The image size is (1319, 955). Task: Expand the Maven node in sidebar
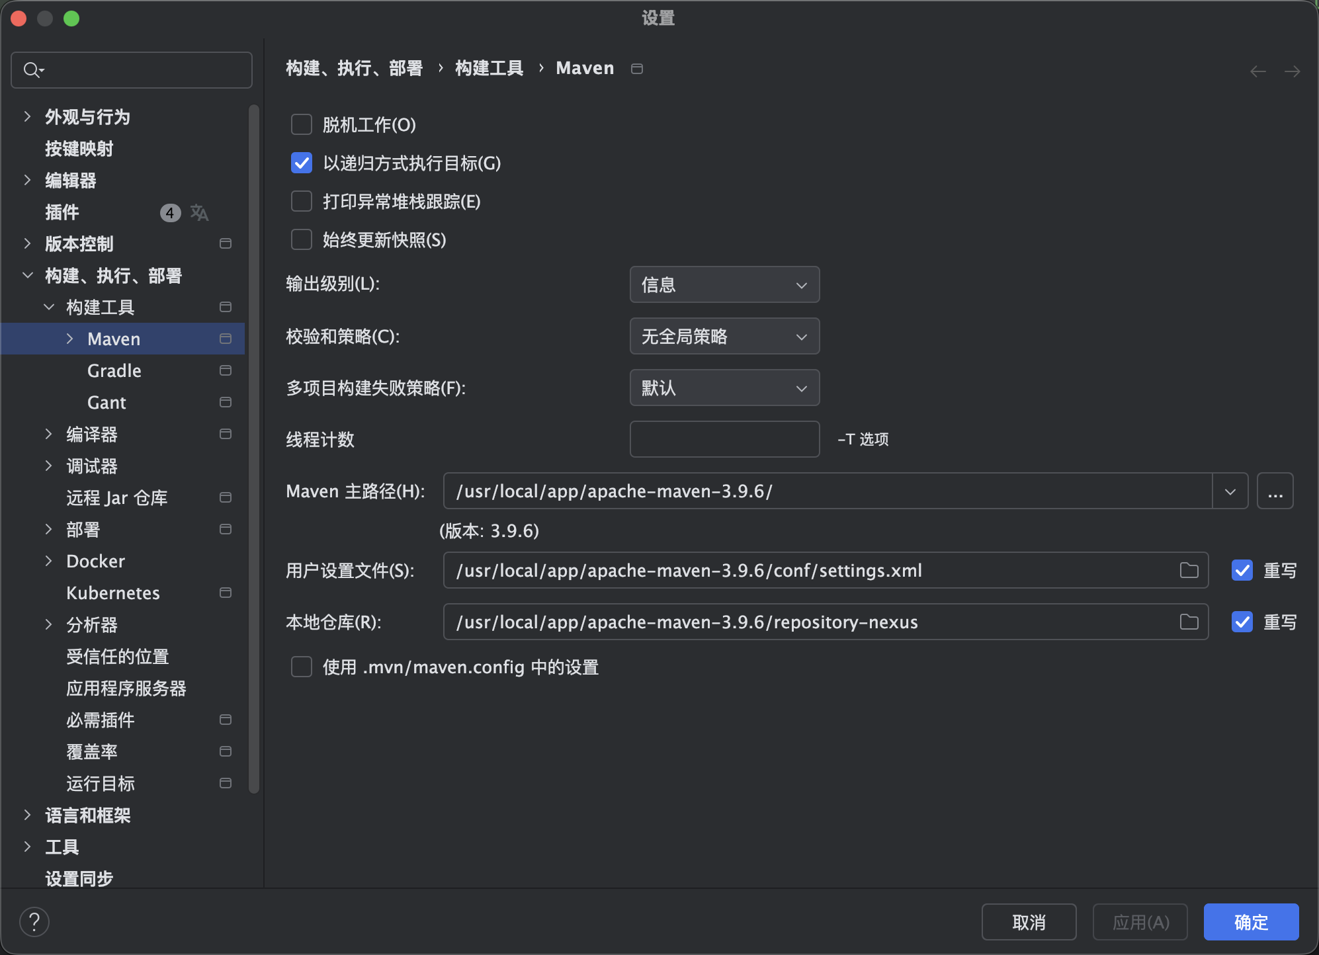[x=70, y=339]
